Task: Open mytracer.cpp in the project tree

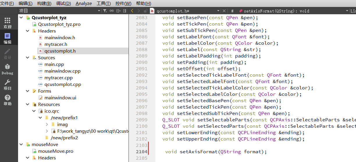Action: (58, 78)
